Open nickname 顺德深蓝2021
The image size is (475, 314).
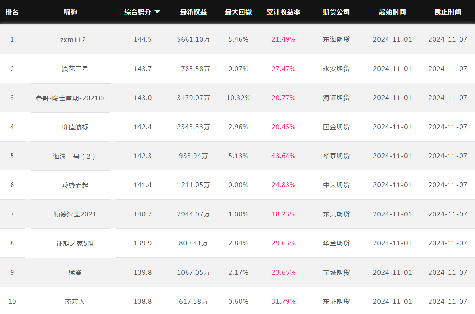pos(75,214)
